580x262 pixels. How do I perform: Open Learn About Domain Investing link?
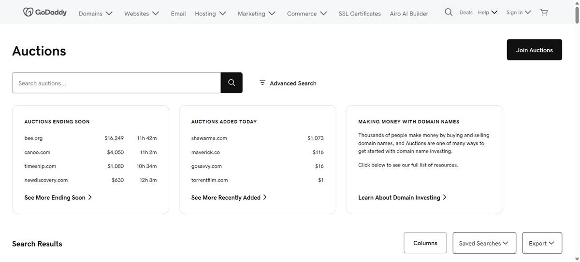(402, 197)
